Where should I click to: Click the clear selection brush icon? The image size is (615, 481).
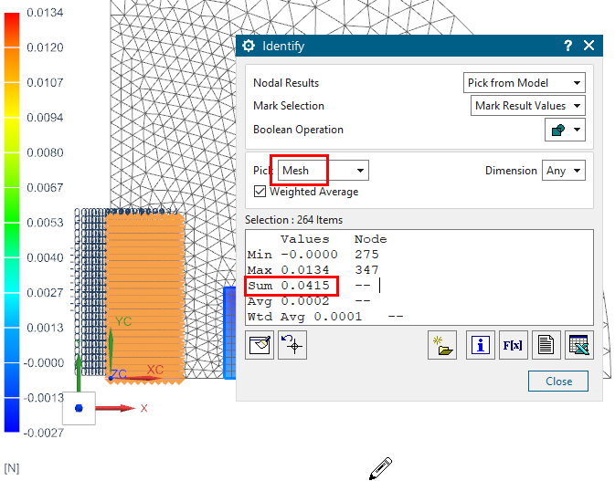(x=260, y=346)
